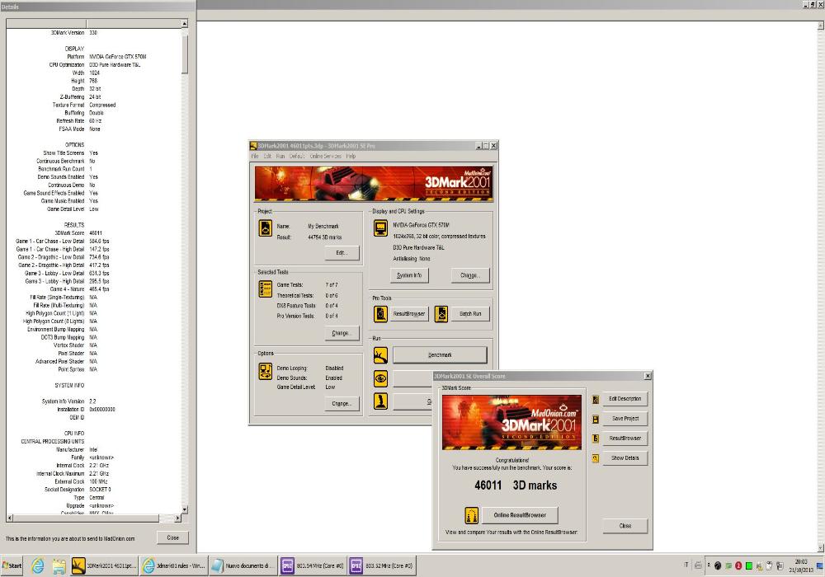Click the Details horizontal scrollbar left arrow

(x=9, y=518)
